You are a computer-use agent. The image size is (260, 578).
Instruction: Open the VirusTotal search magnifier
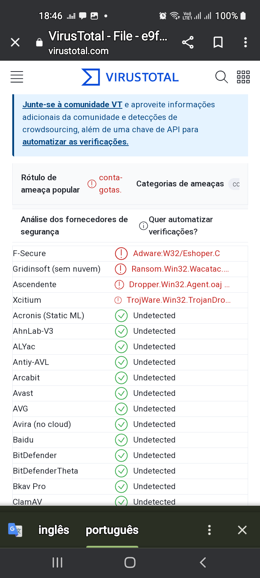point(221,77)
